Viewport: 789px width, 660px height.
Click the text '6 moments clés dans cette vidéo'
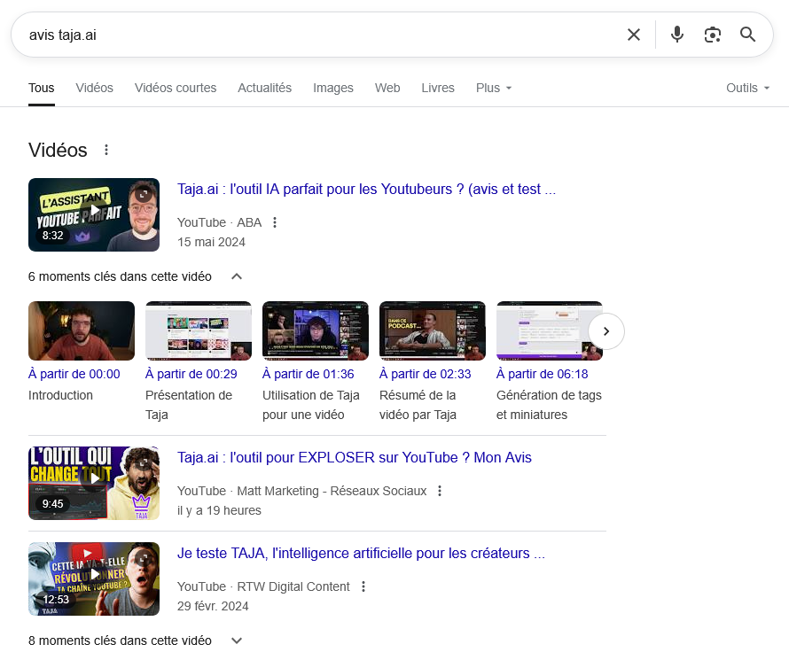click(120, 276)
